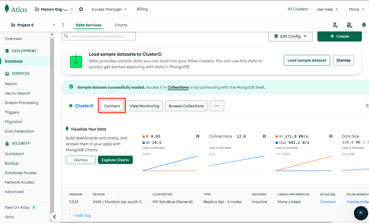Open the project activity feed icon
Image resolution: width=369 pixels, height=223 pixels.
[x=349, y=25]
